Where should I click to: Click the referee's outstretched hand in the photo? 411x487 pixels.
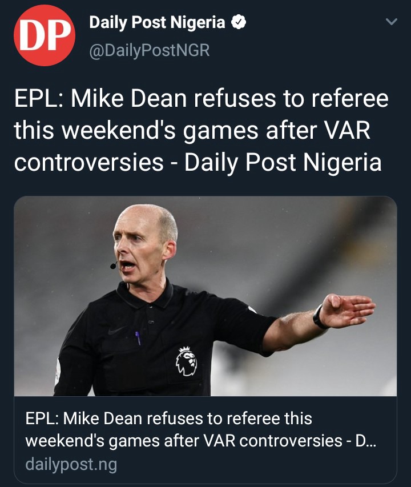[x=347, y=309]
